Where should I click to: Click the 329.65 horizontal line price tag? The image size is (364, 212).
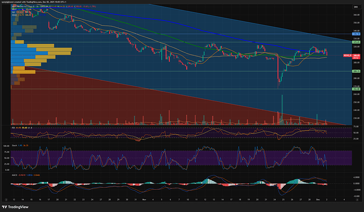[356, 42]
